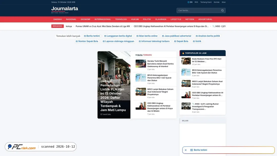This screenshot has height=156, width=277.
Task: Click the TERPOPULER 24 JAM header
Action: click(202, 53)
